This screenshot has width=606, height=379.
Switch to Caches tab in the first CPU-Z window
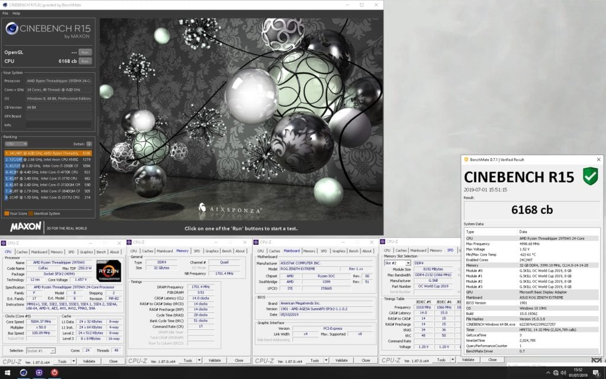[22, 252]
